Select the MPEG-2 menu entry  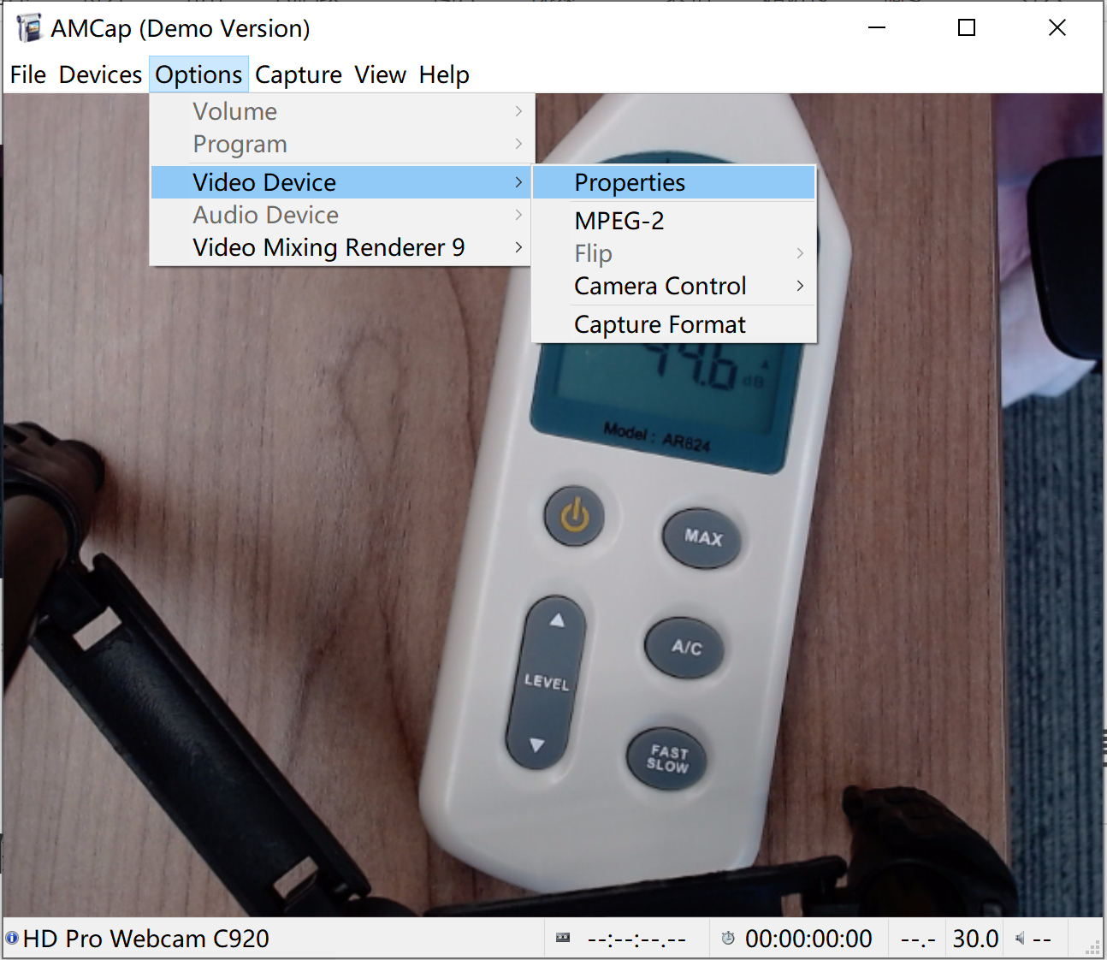point(673,221)
